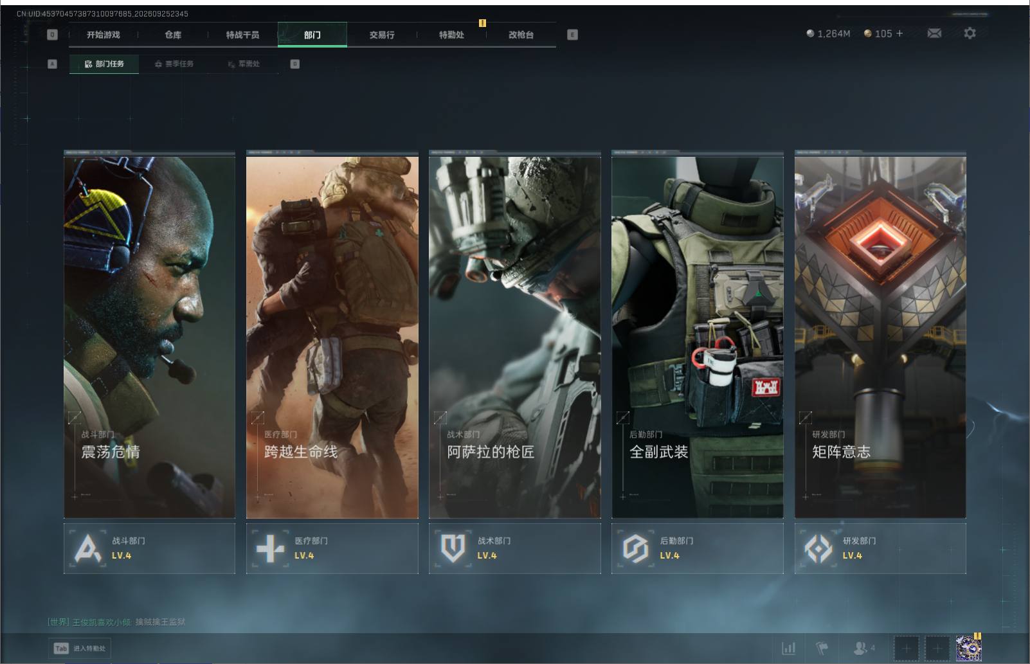Click the second empty squad slot plus

(937, 649)
